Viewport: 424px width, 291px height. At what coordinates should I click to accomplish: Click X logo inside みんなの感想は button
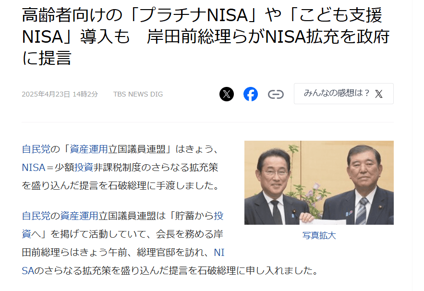[378, 94]
